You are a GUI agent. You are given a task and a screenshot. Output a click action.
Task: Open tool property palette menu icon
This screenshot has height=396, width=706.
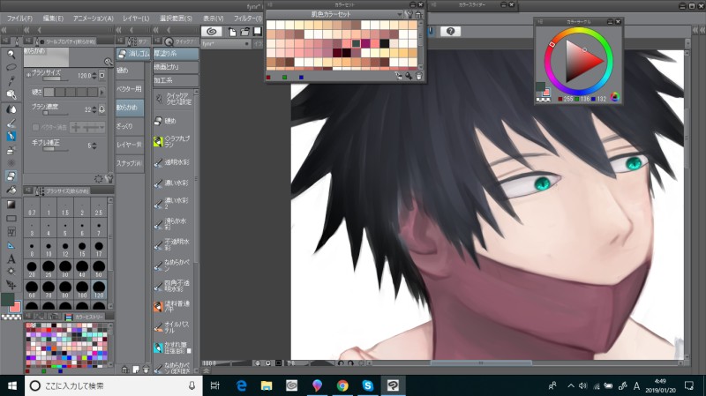(29, 41)
